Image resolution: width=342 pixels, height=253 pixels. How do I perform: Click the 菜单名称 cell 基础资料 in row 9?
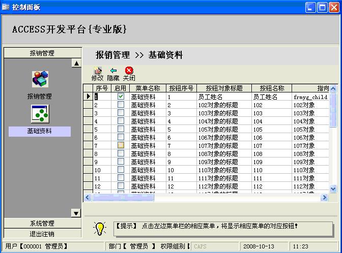click(x=148, y=162)
